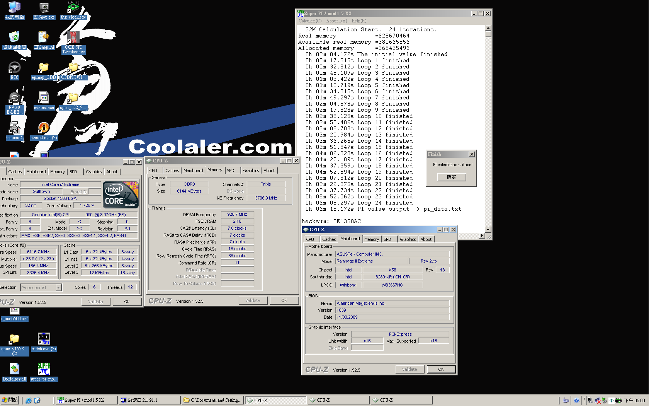Screen dimensions: 649x406
Task: Open the My Computer desktop icon
Action: tap(14, 10)
